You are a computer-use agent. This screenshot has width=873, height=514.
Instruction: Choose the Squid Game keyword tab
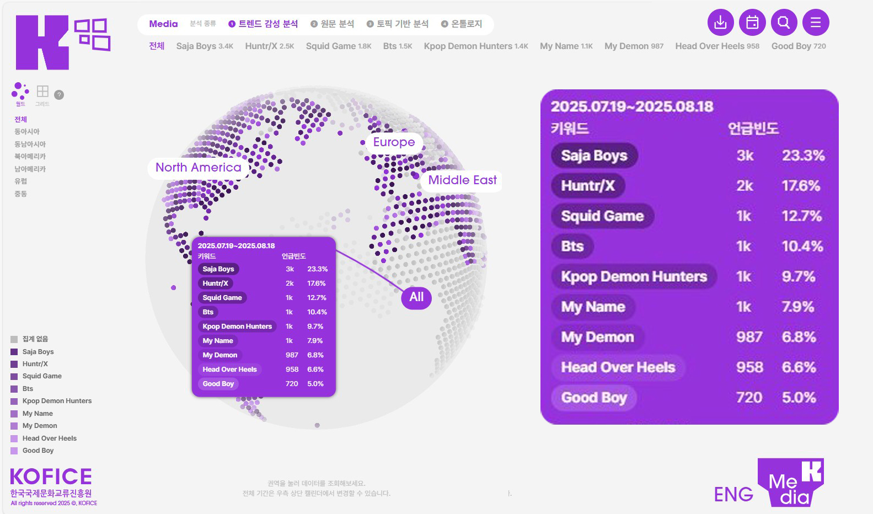click(x=338, y=46)
